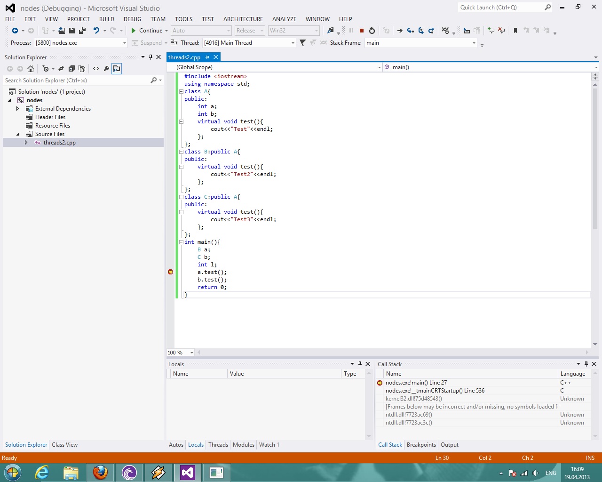602x482 pixels.
Task: Pin the Locals panel
Action: 360,364
